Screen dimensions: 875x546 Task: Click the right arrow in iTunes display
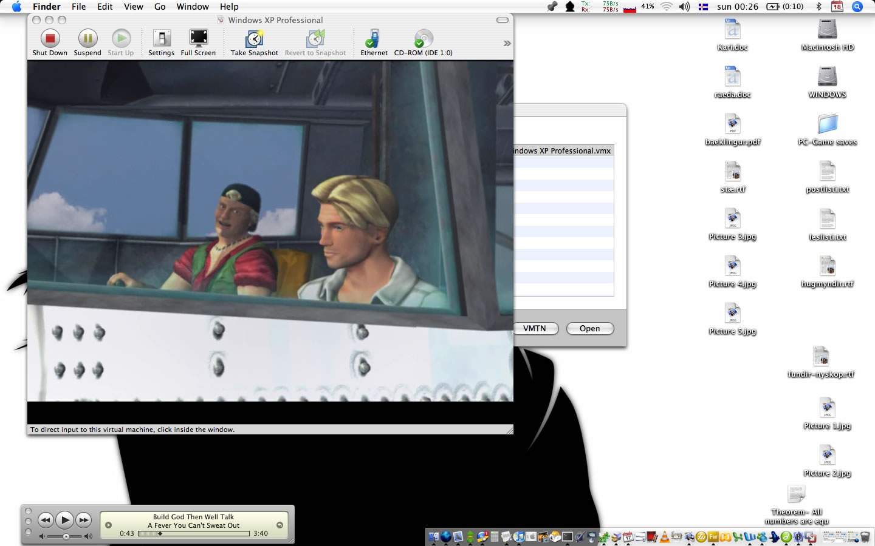coord(280,525)
